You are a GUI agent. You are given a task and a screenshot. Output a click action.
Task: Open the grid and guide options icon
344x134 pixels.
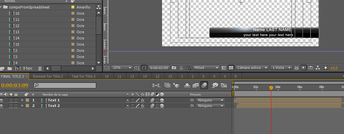click(x=137, y=68)
